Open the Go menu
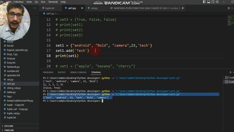 pos(36,2)
